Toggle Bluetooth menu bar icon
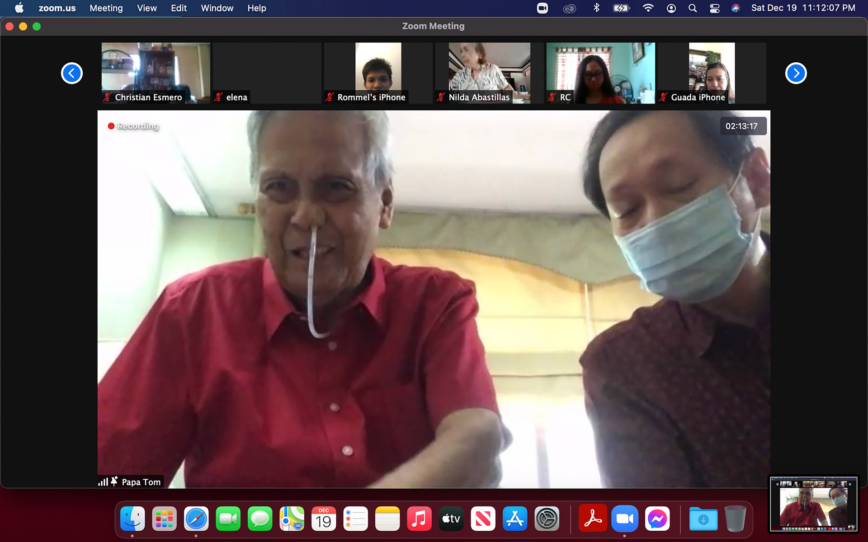This screenshot has height=542, width=868. pos(596,8)
